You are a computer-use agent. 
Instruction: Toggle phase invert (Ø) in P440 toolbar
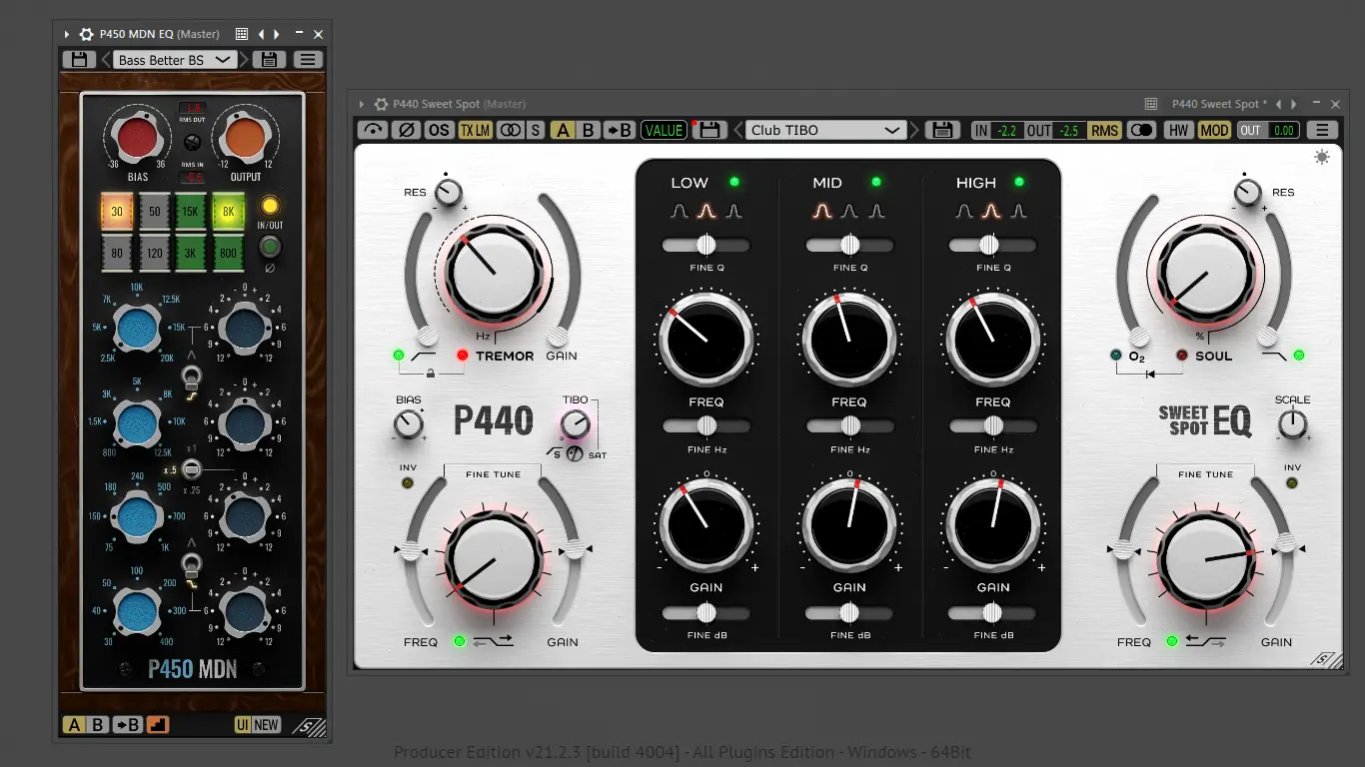pyautogui.click(x=407, y=130)
